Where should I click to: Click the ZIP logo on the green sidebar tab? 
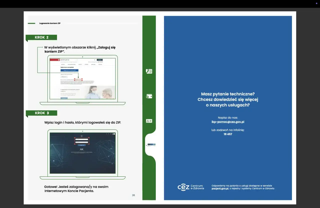(151, 145)
